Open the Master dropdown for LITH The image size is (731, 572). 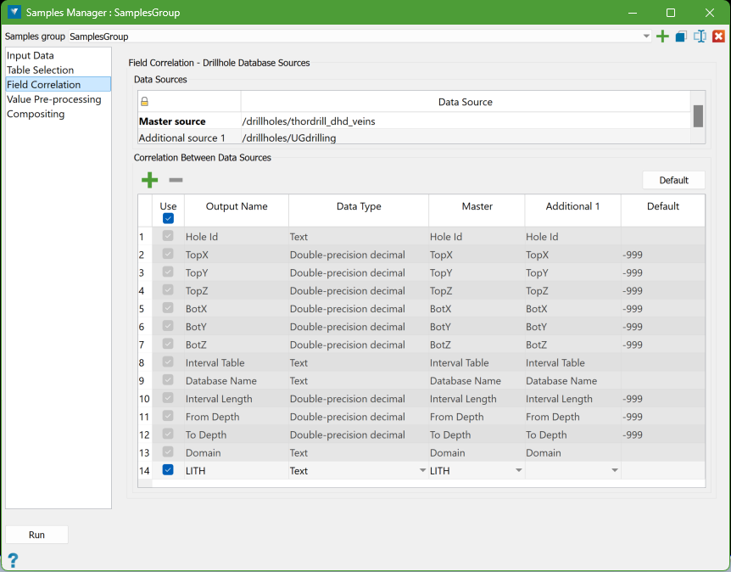pos(518,470)
